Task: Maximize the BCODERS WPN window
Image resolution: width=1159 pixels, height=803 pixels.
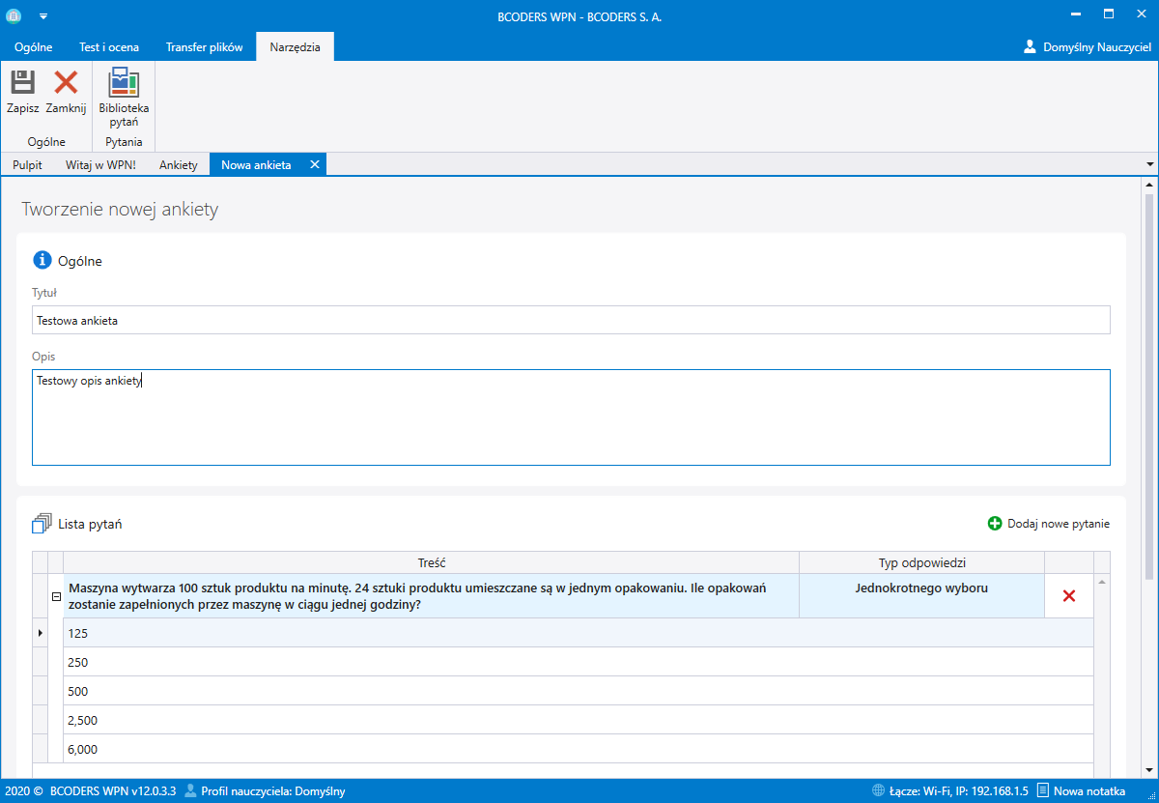Action: coord(1109,15)
